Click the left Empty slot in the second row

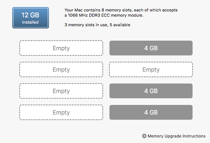click(61, 69)
